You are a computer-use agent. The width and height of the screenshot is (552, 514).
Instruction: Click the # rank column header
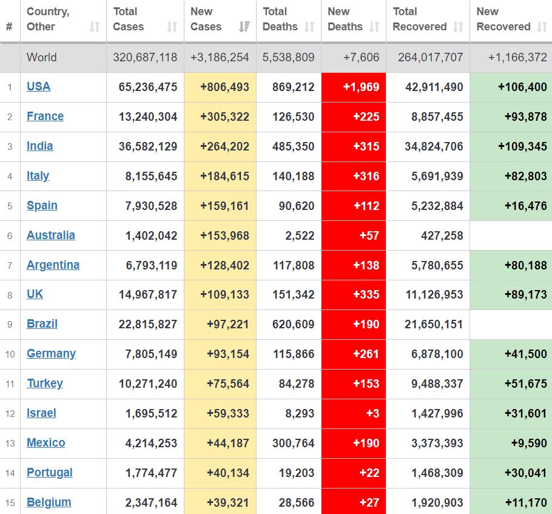(9, 27)
